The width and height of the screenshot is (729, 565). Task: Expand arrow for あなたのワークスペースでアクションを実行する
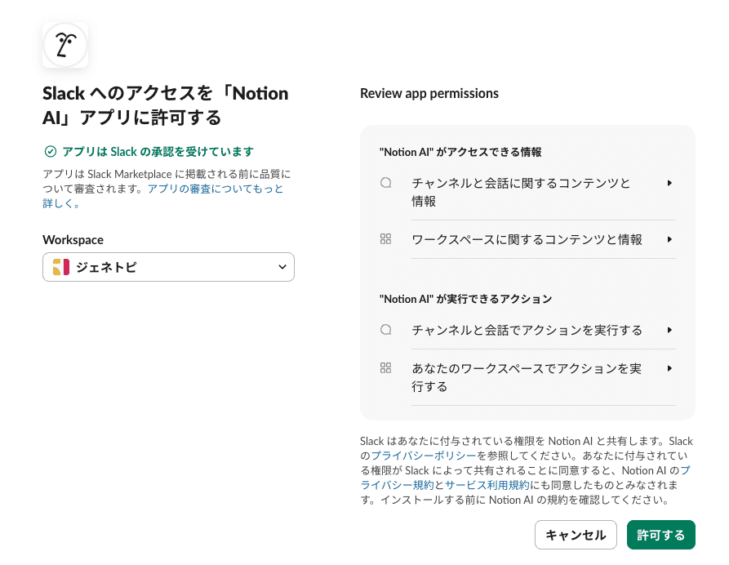tap(669, 368)
